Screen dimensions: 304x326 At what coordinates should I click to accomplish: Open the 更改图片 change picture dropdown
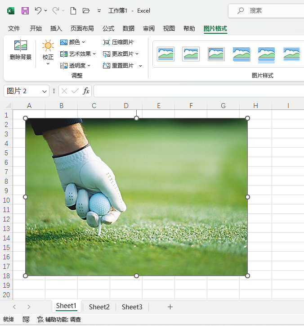[121, 54]
